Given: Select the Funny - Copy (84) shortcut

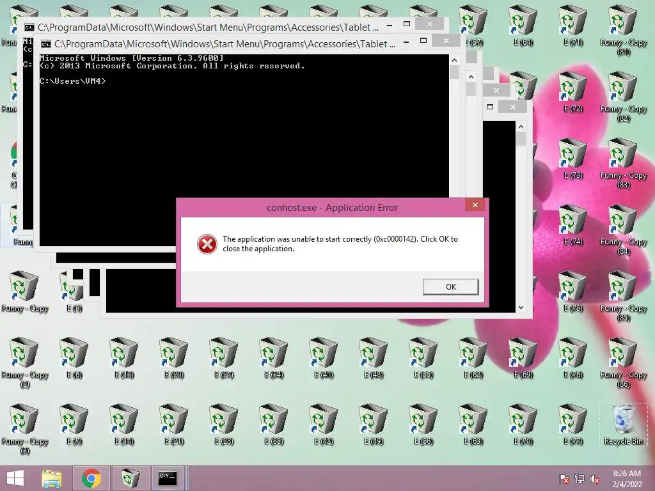Looking at the screenshot, I should (623, 230).
